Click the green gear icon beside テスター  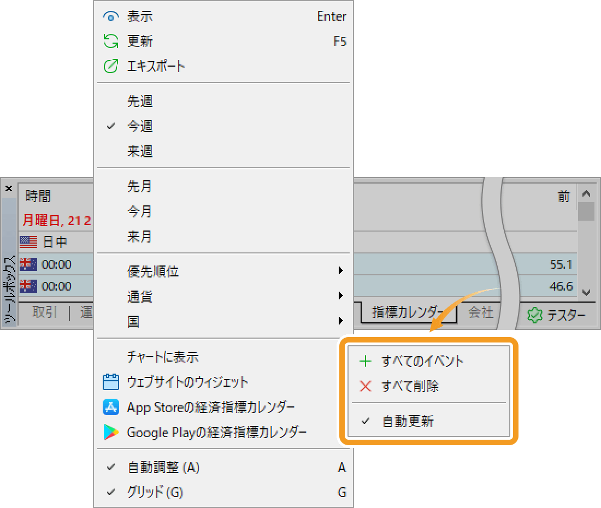(535, 315)
